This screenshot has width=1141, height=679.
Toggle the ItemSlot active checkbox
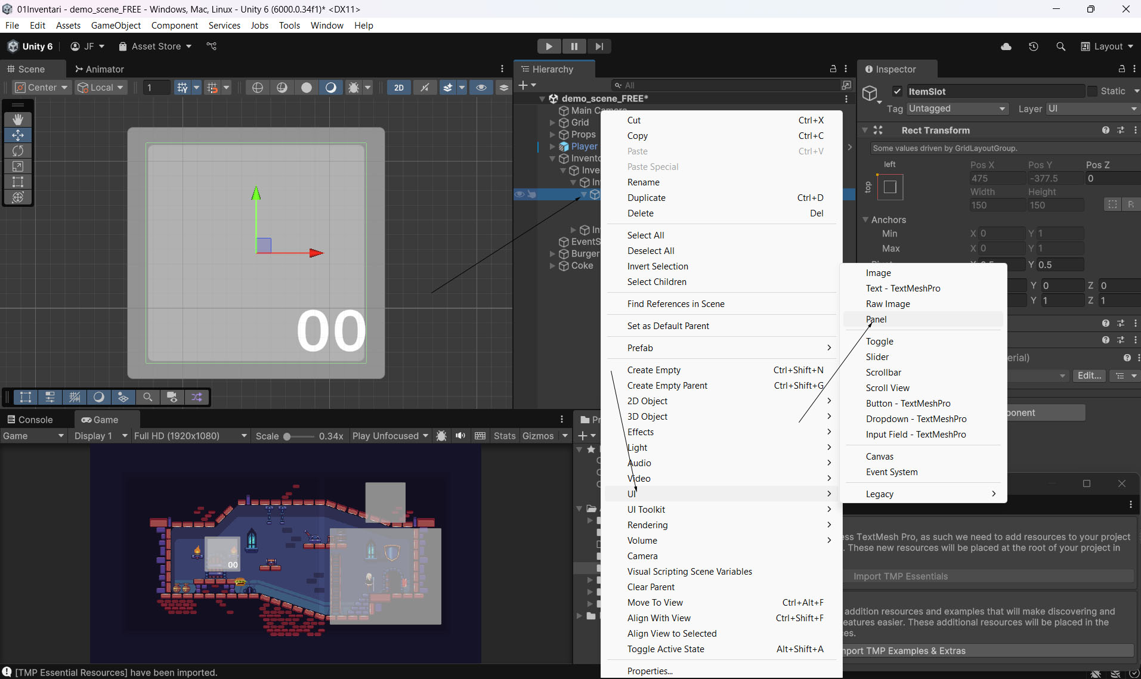pos(897,91)
